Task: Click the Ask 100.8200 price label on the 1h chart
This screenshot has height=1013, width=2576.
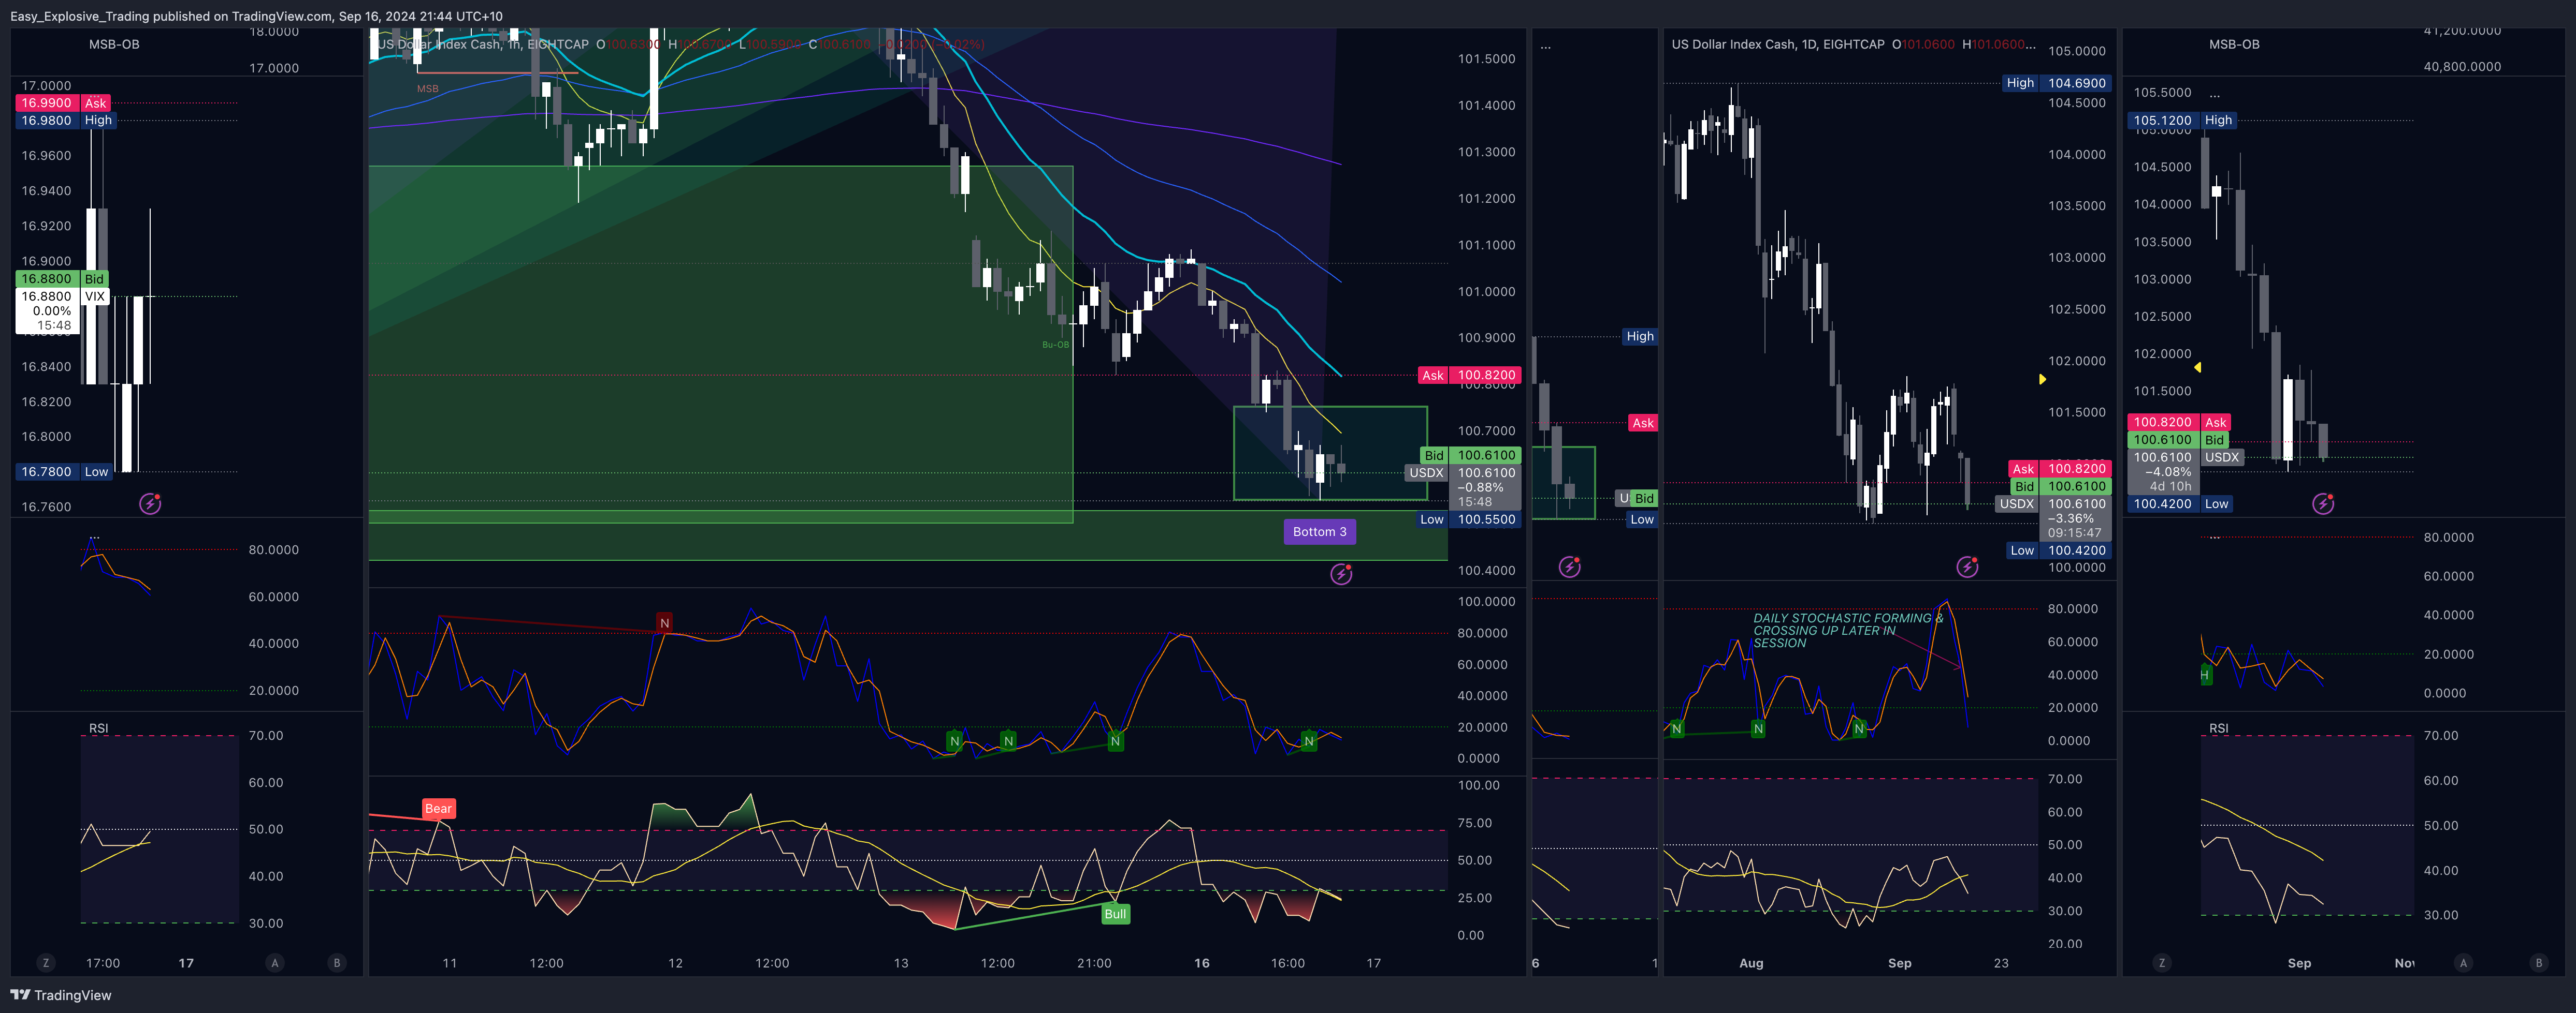Action: pyautogui.click(x=1469, y=376)
